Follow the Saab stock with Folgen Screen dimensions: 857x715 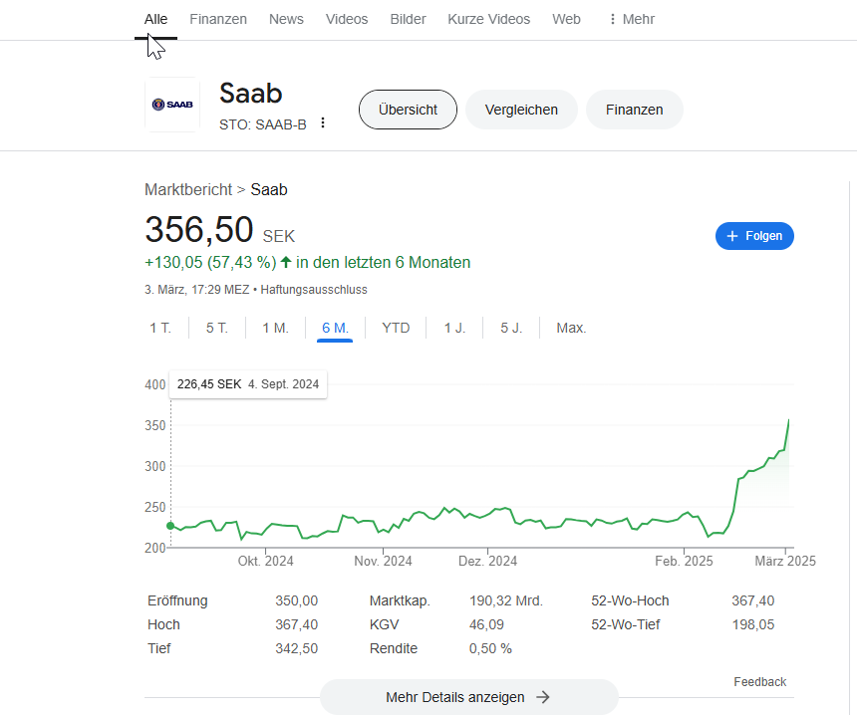(754, 236)
